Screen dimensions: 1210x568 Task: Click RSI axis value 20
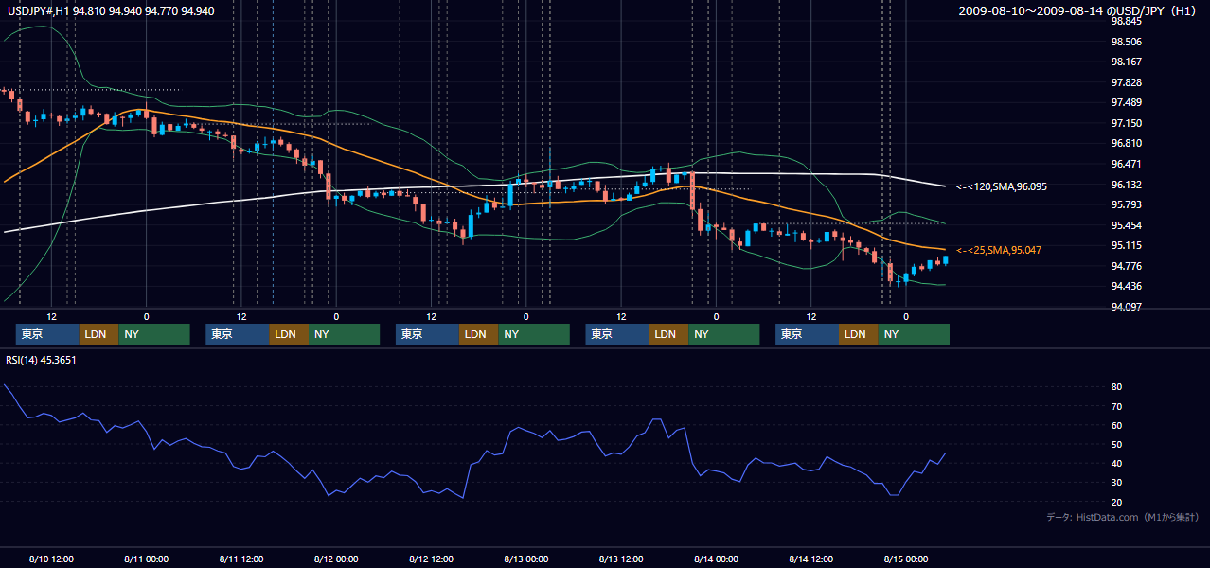coord(1117,502)
